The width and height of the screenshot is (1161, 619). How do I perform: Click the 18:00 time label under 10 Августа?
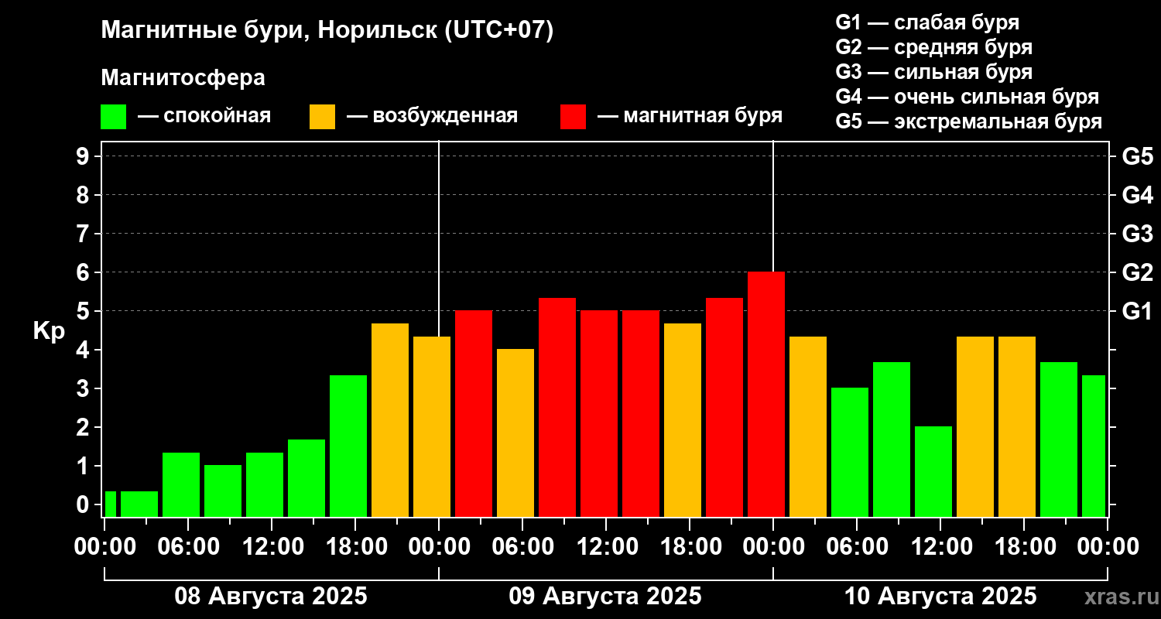1024,546
